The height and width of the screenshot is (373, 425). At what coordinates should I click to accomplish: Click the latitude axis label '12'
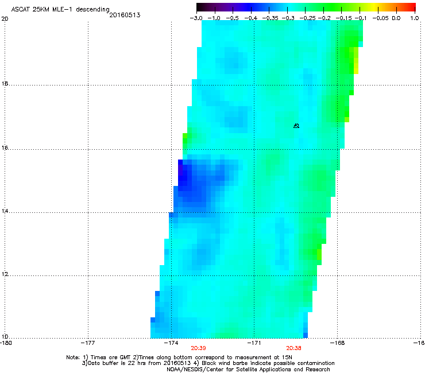click(5, 274)
